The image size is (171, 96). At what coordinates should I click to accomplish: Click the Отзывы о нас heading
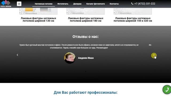[85, 37]
